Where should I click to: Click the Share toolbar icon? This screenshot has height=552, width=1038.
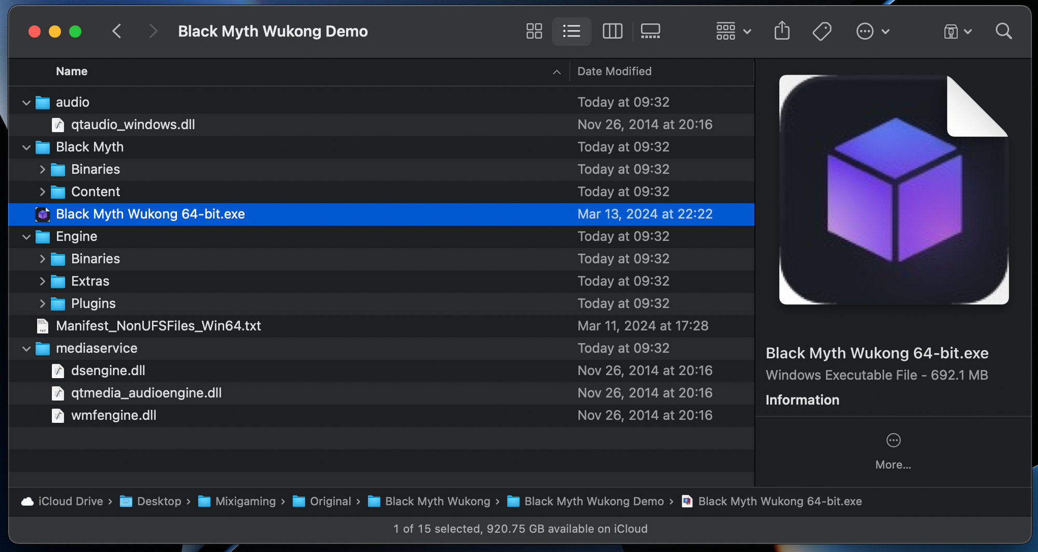pos(782,31)
